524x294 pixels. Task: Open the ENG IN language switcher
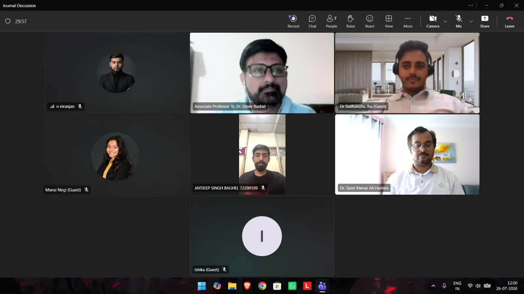point(457,286)
